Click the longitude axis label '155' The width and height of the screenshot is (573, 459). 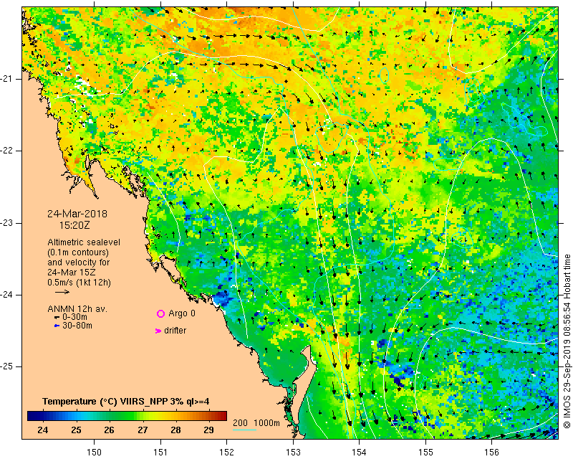[x=425, y=453]
